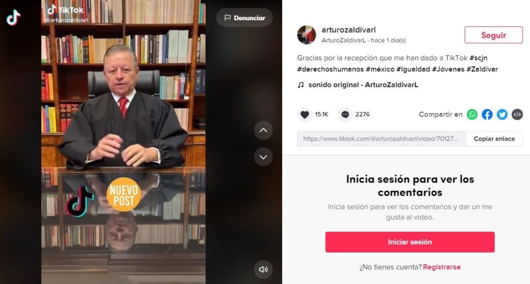Report the video using the Denunciar button

click(244, 18)
